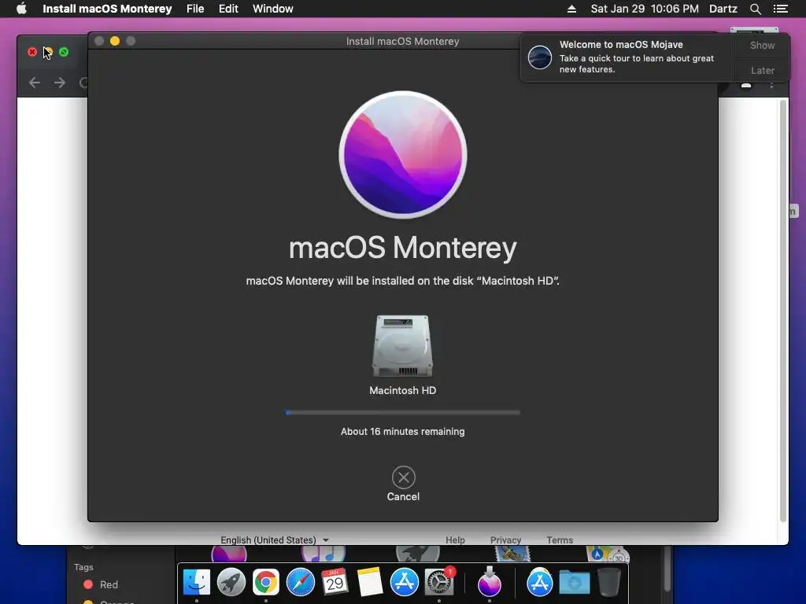
Task: Click Show on the Mojave welcome notification
Action: pyautogui.click(x=762, y=45)
